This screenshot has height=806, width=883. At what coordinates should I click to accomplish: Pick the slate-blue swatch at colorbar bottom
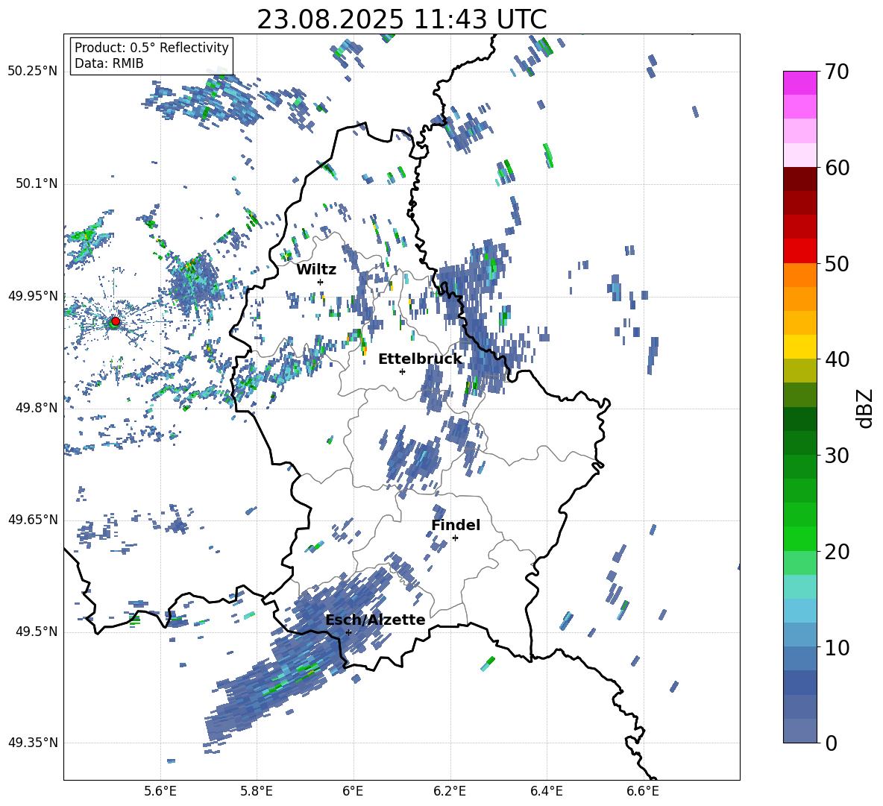click(x=799, y=731)
